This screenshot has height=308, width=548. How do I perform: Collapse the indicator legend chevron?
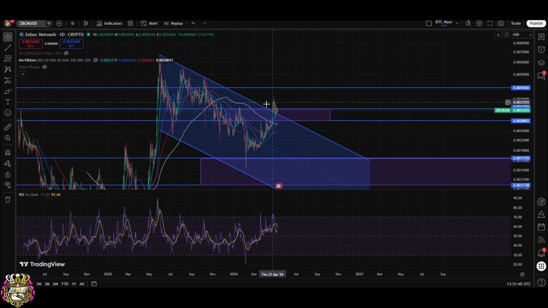tap(23, 74)
